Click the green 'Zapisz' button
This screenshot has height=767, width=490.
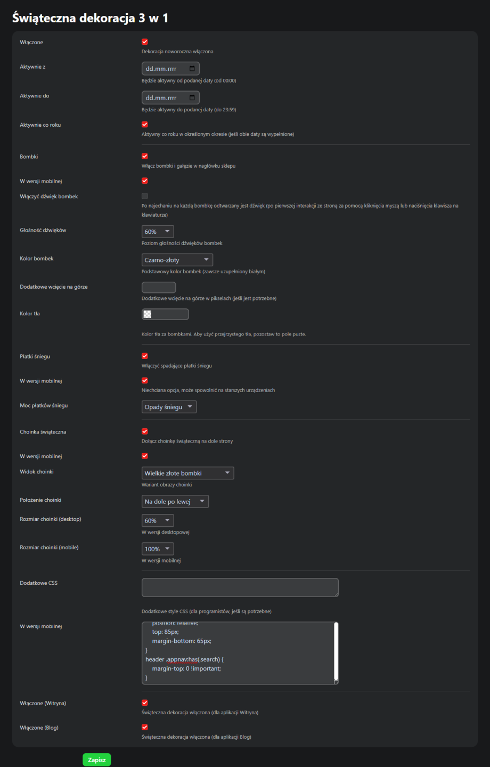pyautogui.click(x=97, y=760)
